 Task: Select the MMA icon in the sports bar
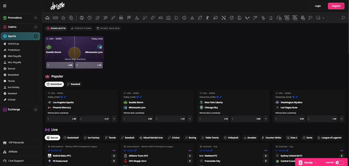point(121,18)
